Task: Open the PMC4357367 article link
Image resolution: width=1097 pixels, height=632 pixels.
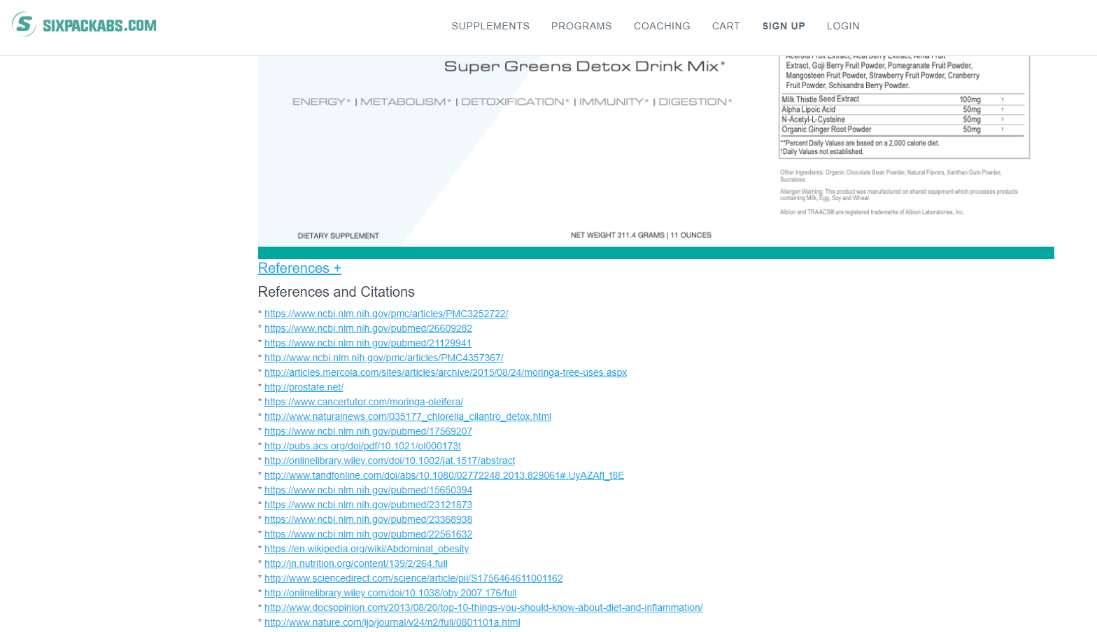Action: coord(383,358)
